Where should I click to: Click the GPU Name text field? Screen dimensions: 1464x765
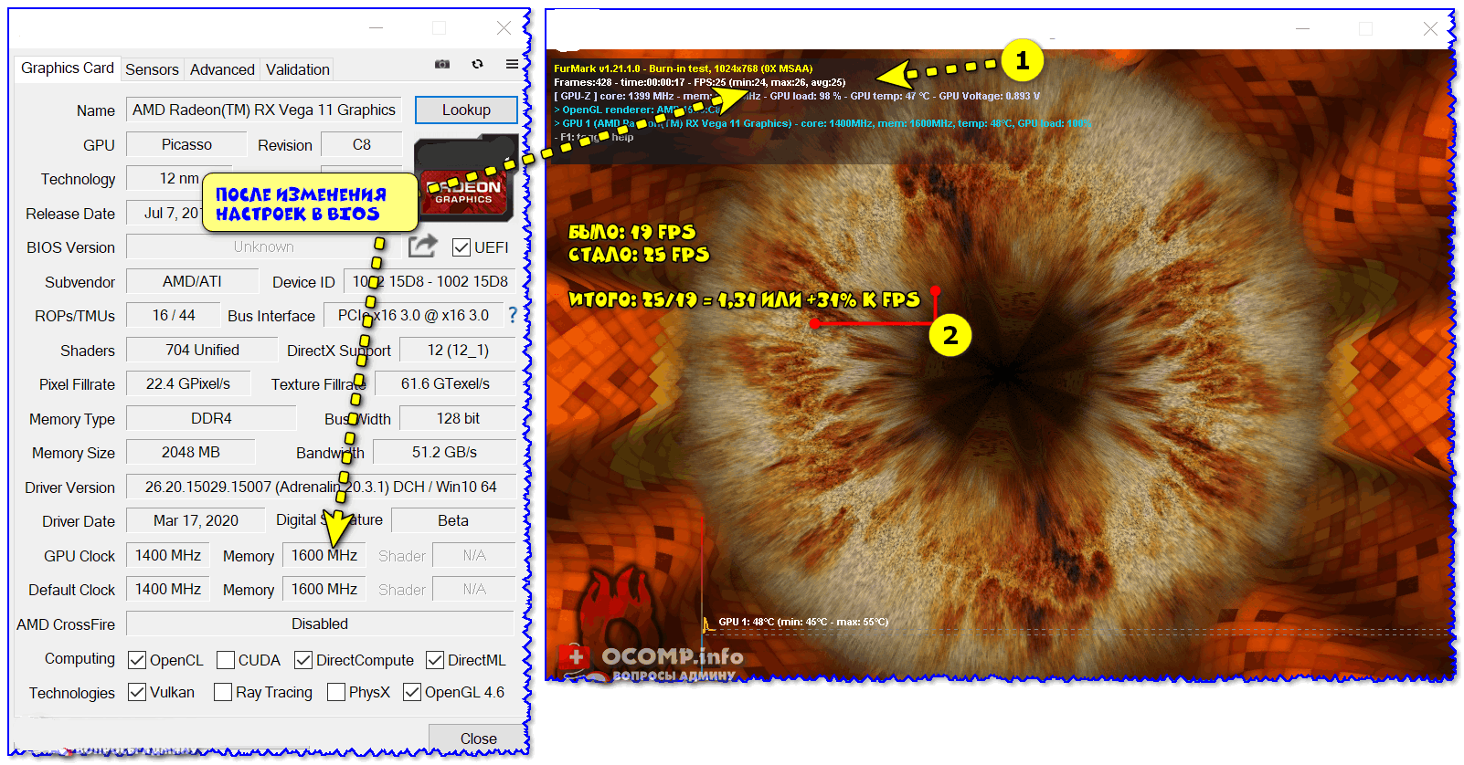click(263, 110)
